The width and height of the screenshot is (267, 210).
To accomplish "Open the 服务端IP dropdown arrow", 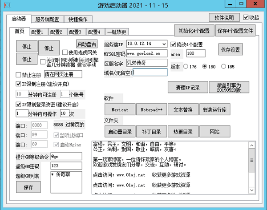I will (164, 44).
